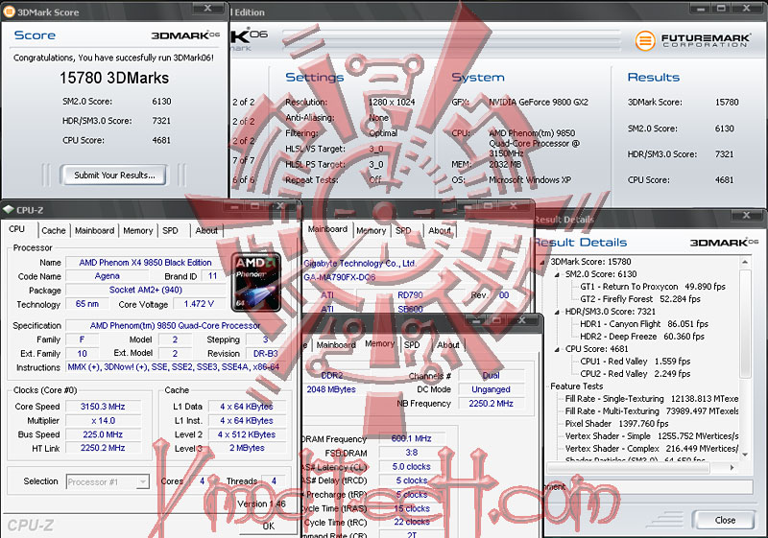The image size is (768, 538).
Task: Click the comment input field in Result Details
Action: pos(650,486)
